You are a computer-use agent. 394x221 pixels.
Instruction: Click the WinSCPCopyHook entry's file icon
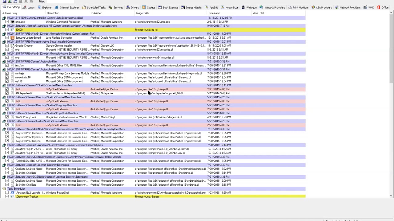pos(12,117)
